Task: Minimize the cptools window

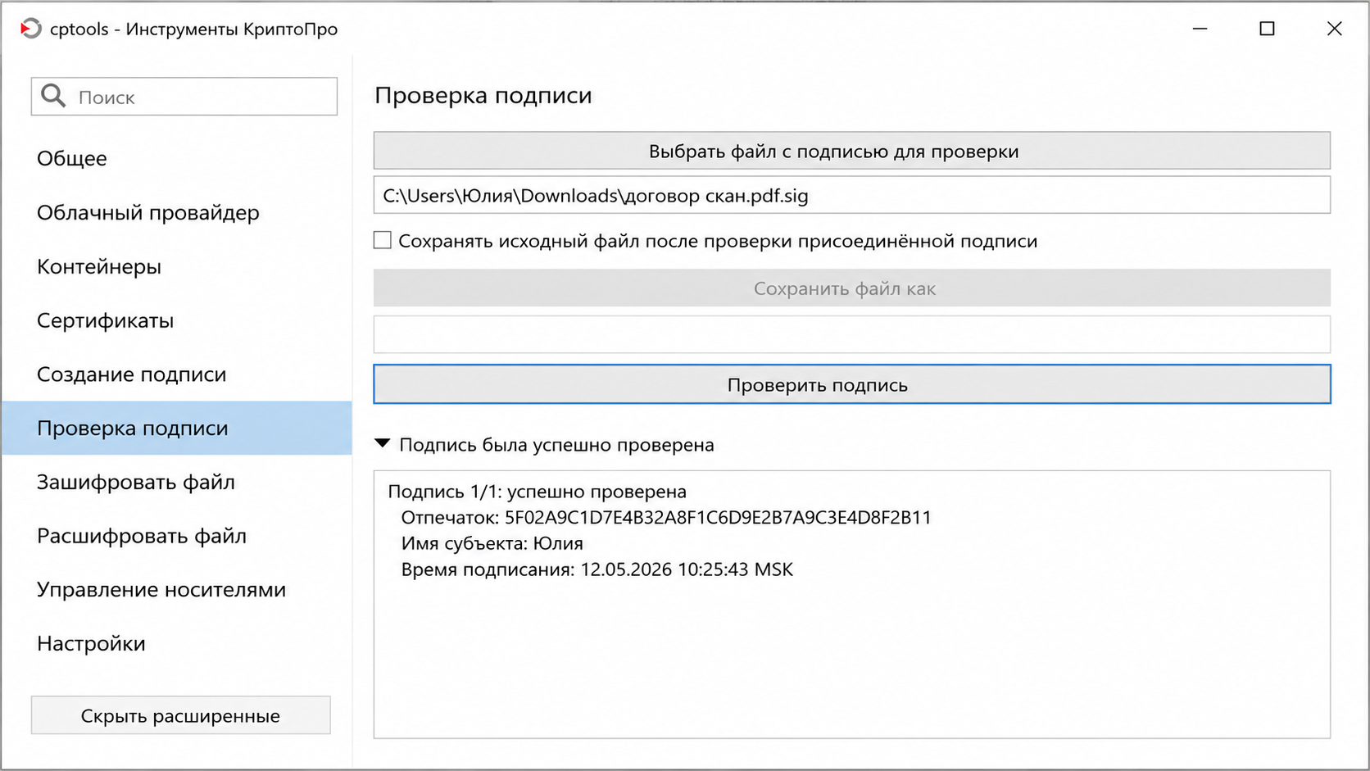Action: pos(1200,29)
